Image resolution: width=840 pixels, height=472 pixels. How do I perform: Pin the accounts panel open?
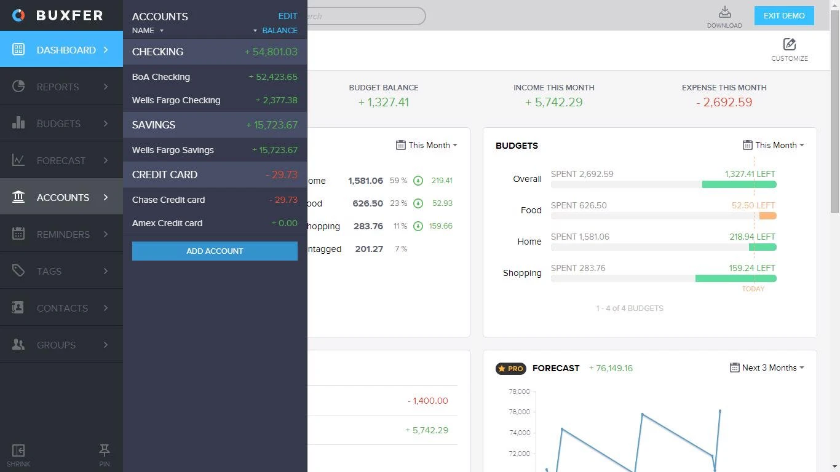tap(104, 454)
